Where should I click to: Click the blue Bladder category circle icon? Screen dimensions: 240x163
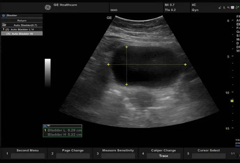[x=3, y=16]
